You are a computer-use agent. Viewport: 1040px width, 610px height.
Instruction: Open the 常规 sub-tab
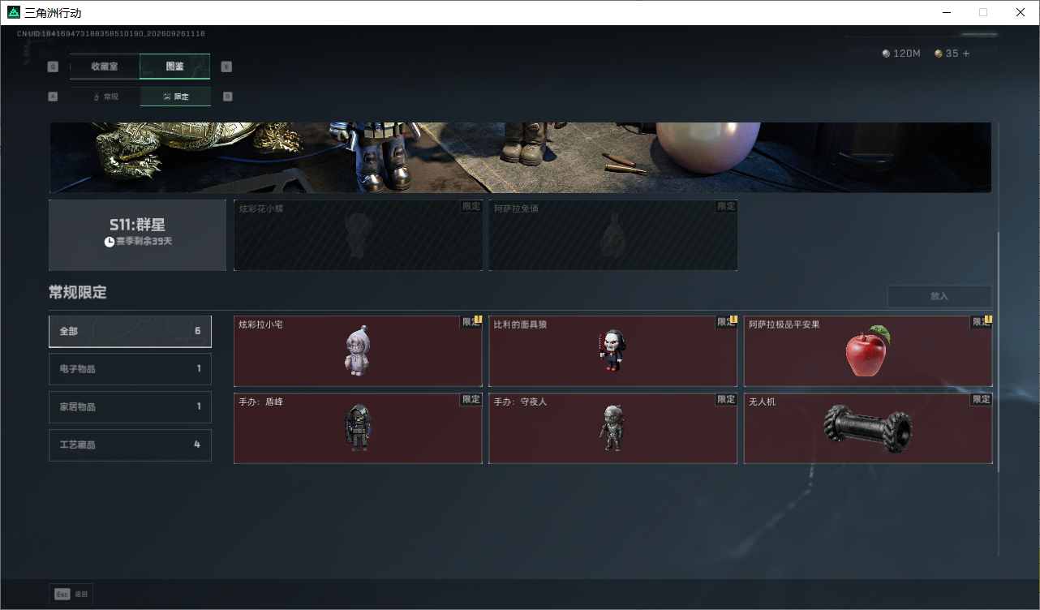[105, 97]
